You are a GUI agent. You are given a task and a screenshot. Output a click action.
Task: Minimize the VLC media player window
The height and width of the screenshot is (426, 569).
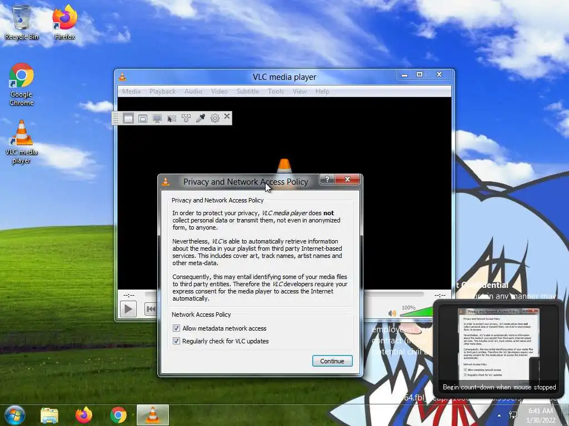tap(405, 75)
